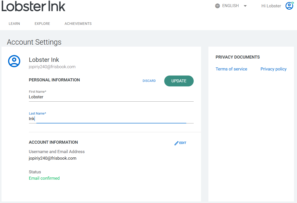Screen dimensions: 297x203
Task: Click the Email confirmed status text
Action: click(x=44, y=178)
